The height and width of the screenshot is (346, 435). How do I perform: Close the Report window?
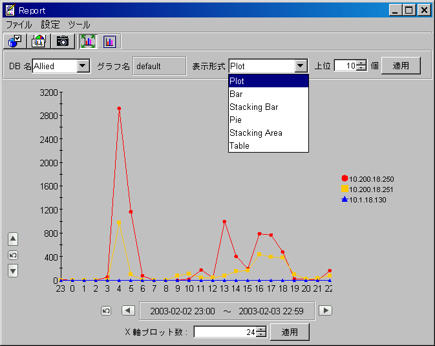(x=424, y=10)
